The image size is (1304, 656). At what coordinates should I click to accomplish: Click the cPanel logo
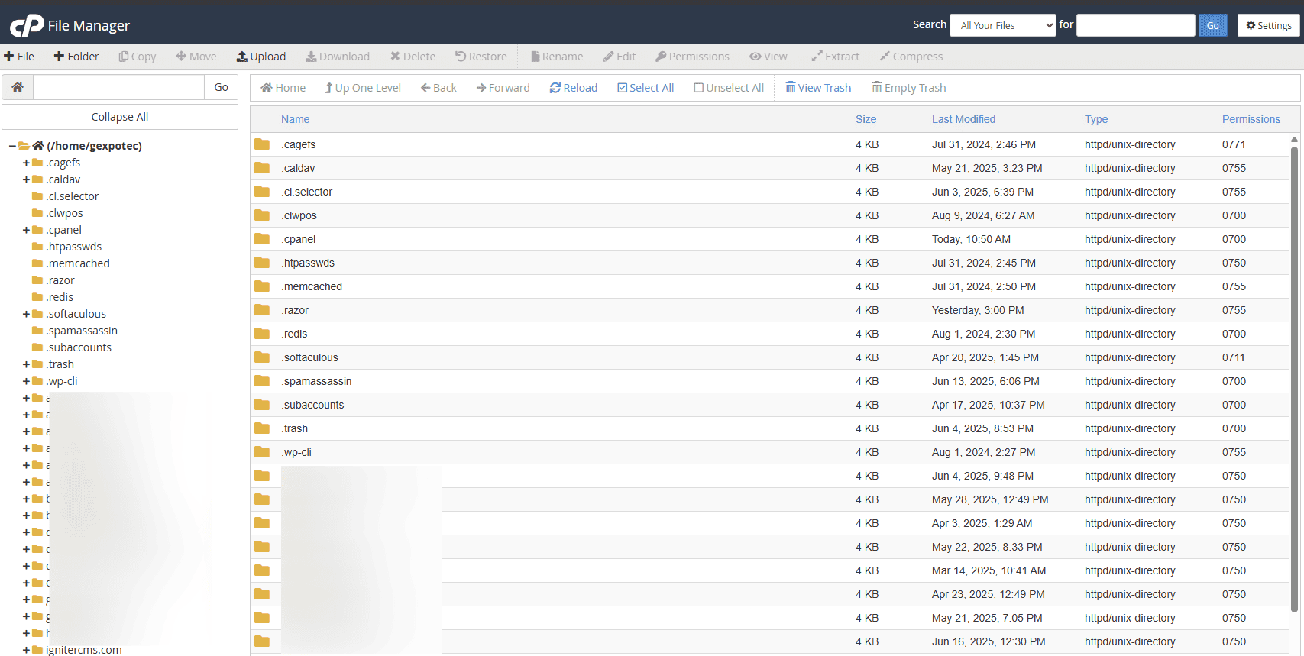tap(27, 25)
